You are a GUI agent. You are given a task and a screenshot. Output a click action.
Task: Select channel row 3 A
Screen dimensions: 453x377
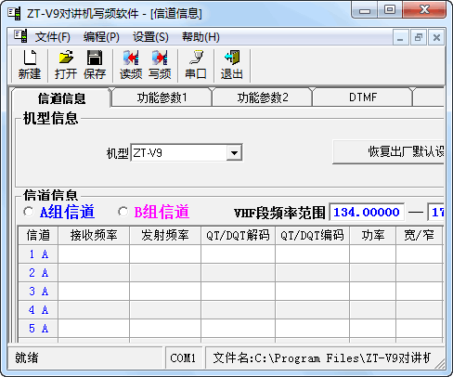[x=38, y=292]
